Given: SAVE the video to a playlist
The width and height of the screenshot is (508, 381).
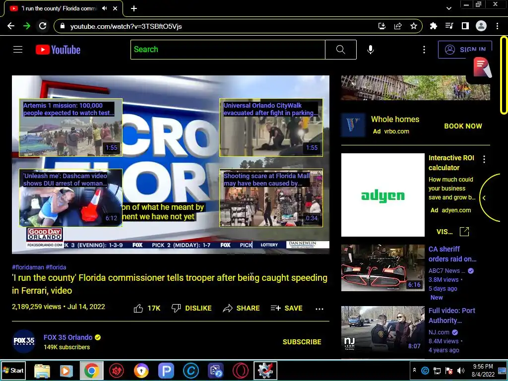Looking at the screenshot, I should click(x=286, y=309).
